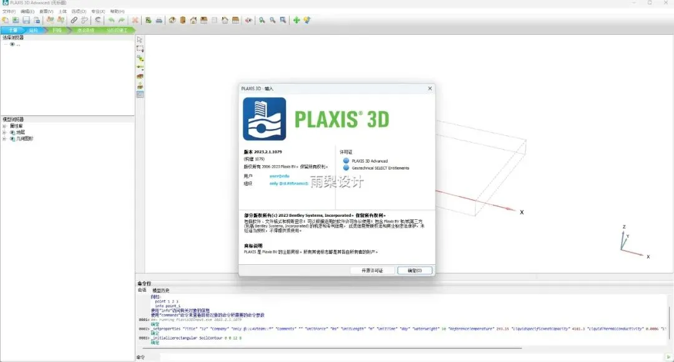Switch to the 土体 mode tab
Viewport: 674px width, 362px height.
[12, 30]
